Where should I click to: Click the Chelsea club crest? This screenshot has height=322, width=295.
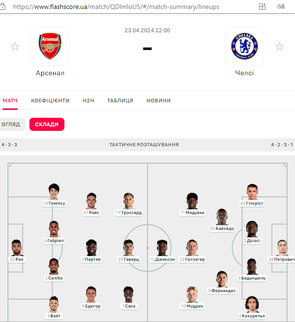click(245, 46)
